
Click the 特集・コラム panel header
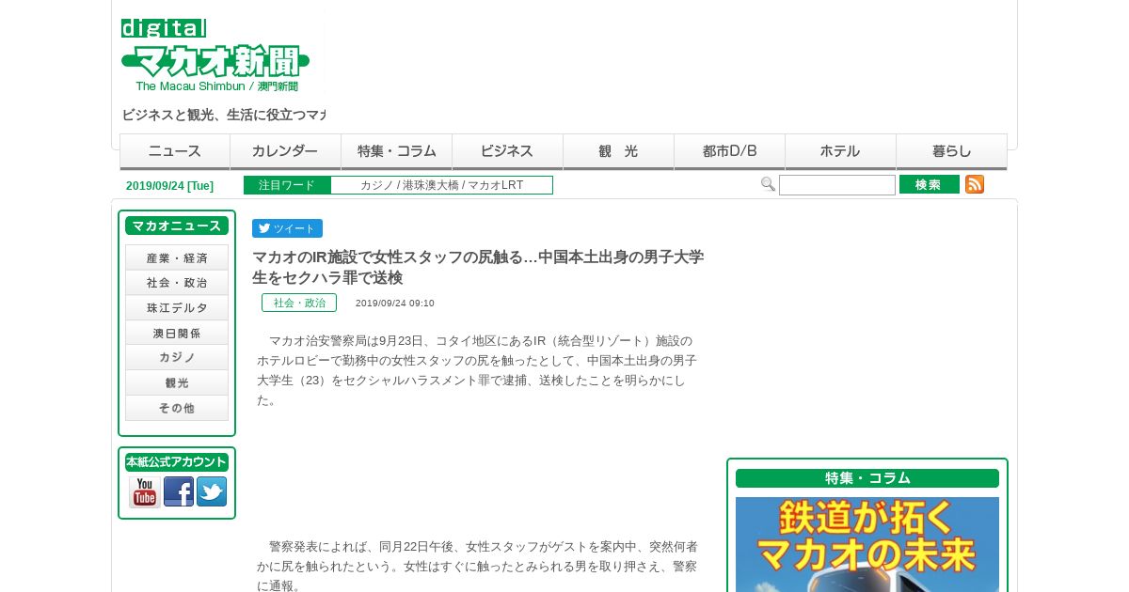tap(867, 478)
